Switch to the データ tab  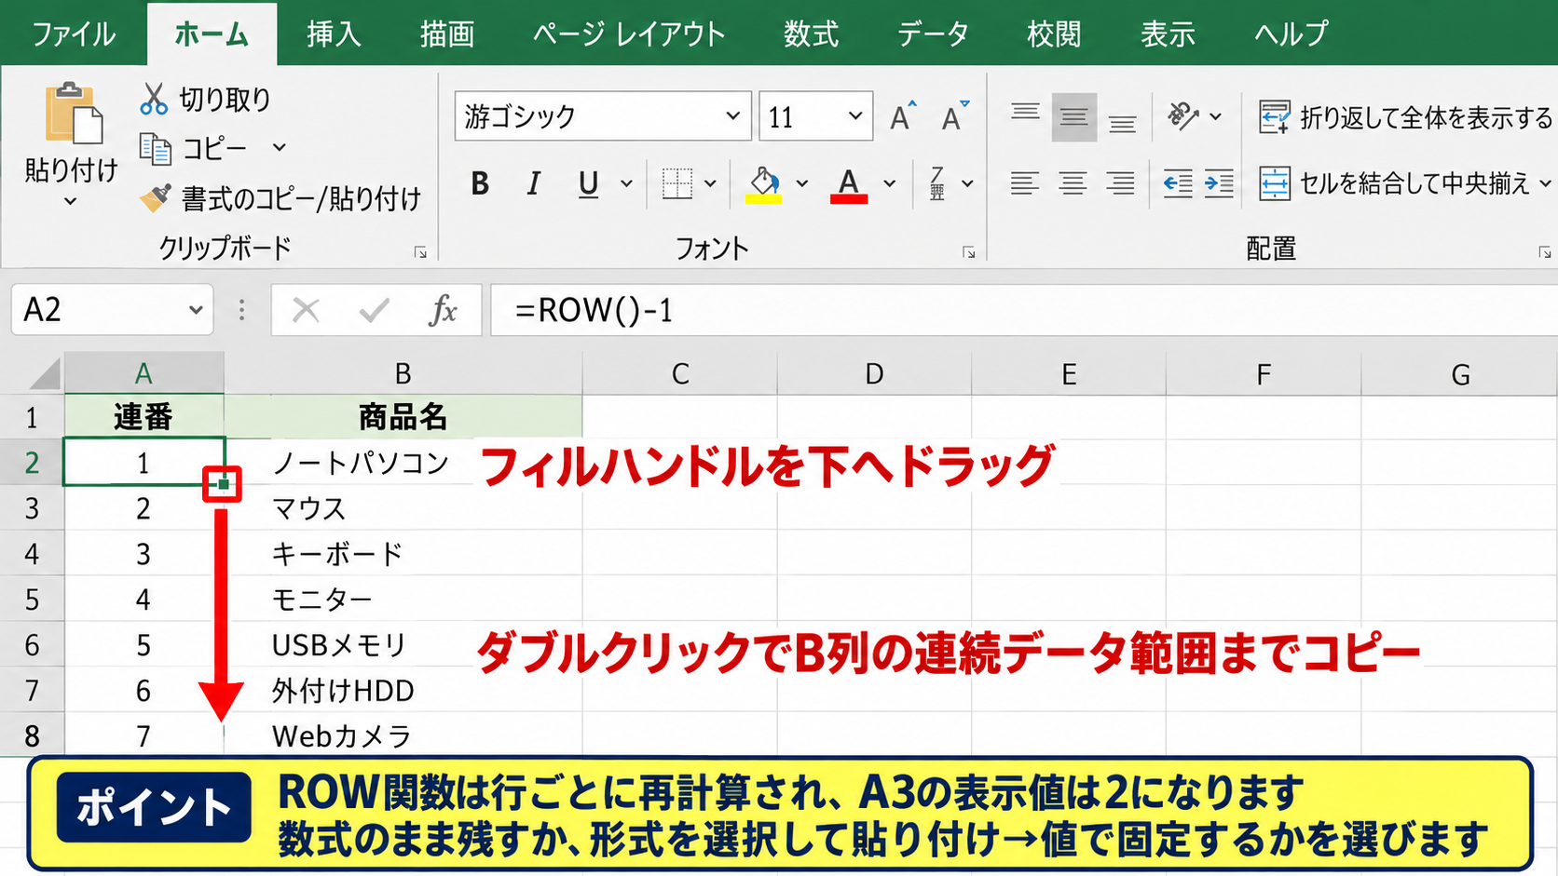tap(933, 34)
